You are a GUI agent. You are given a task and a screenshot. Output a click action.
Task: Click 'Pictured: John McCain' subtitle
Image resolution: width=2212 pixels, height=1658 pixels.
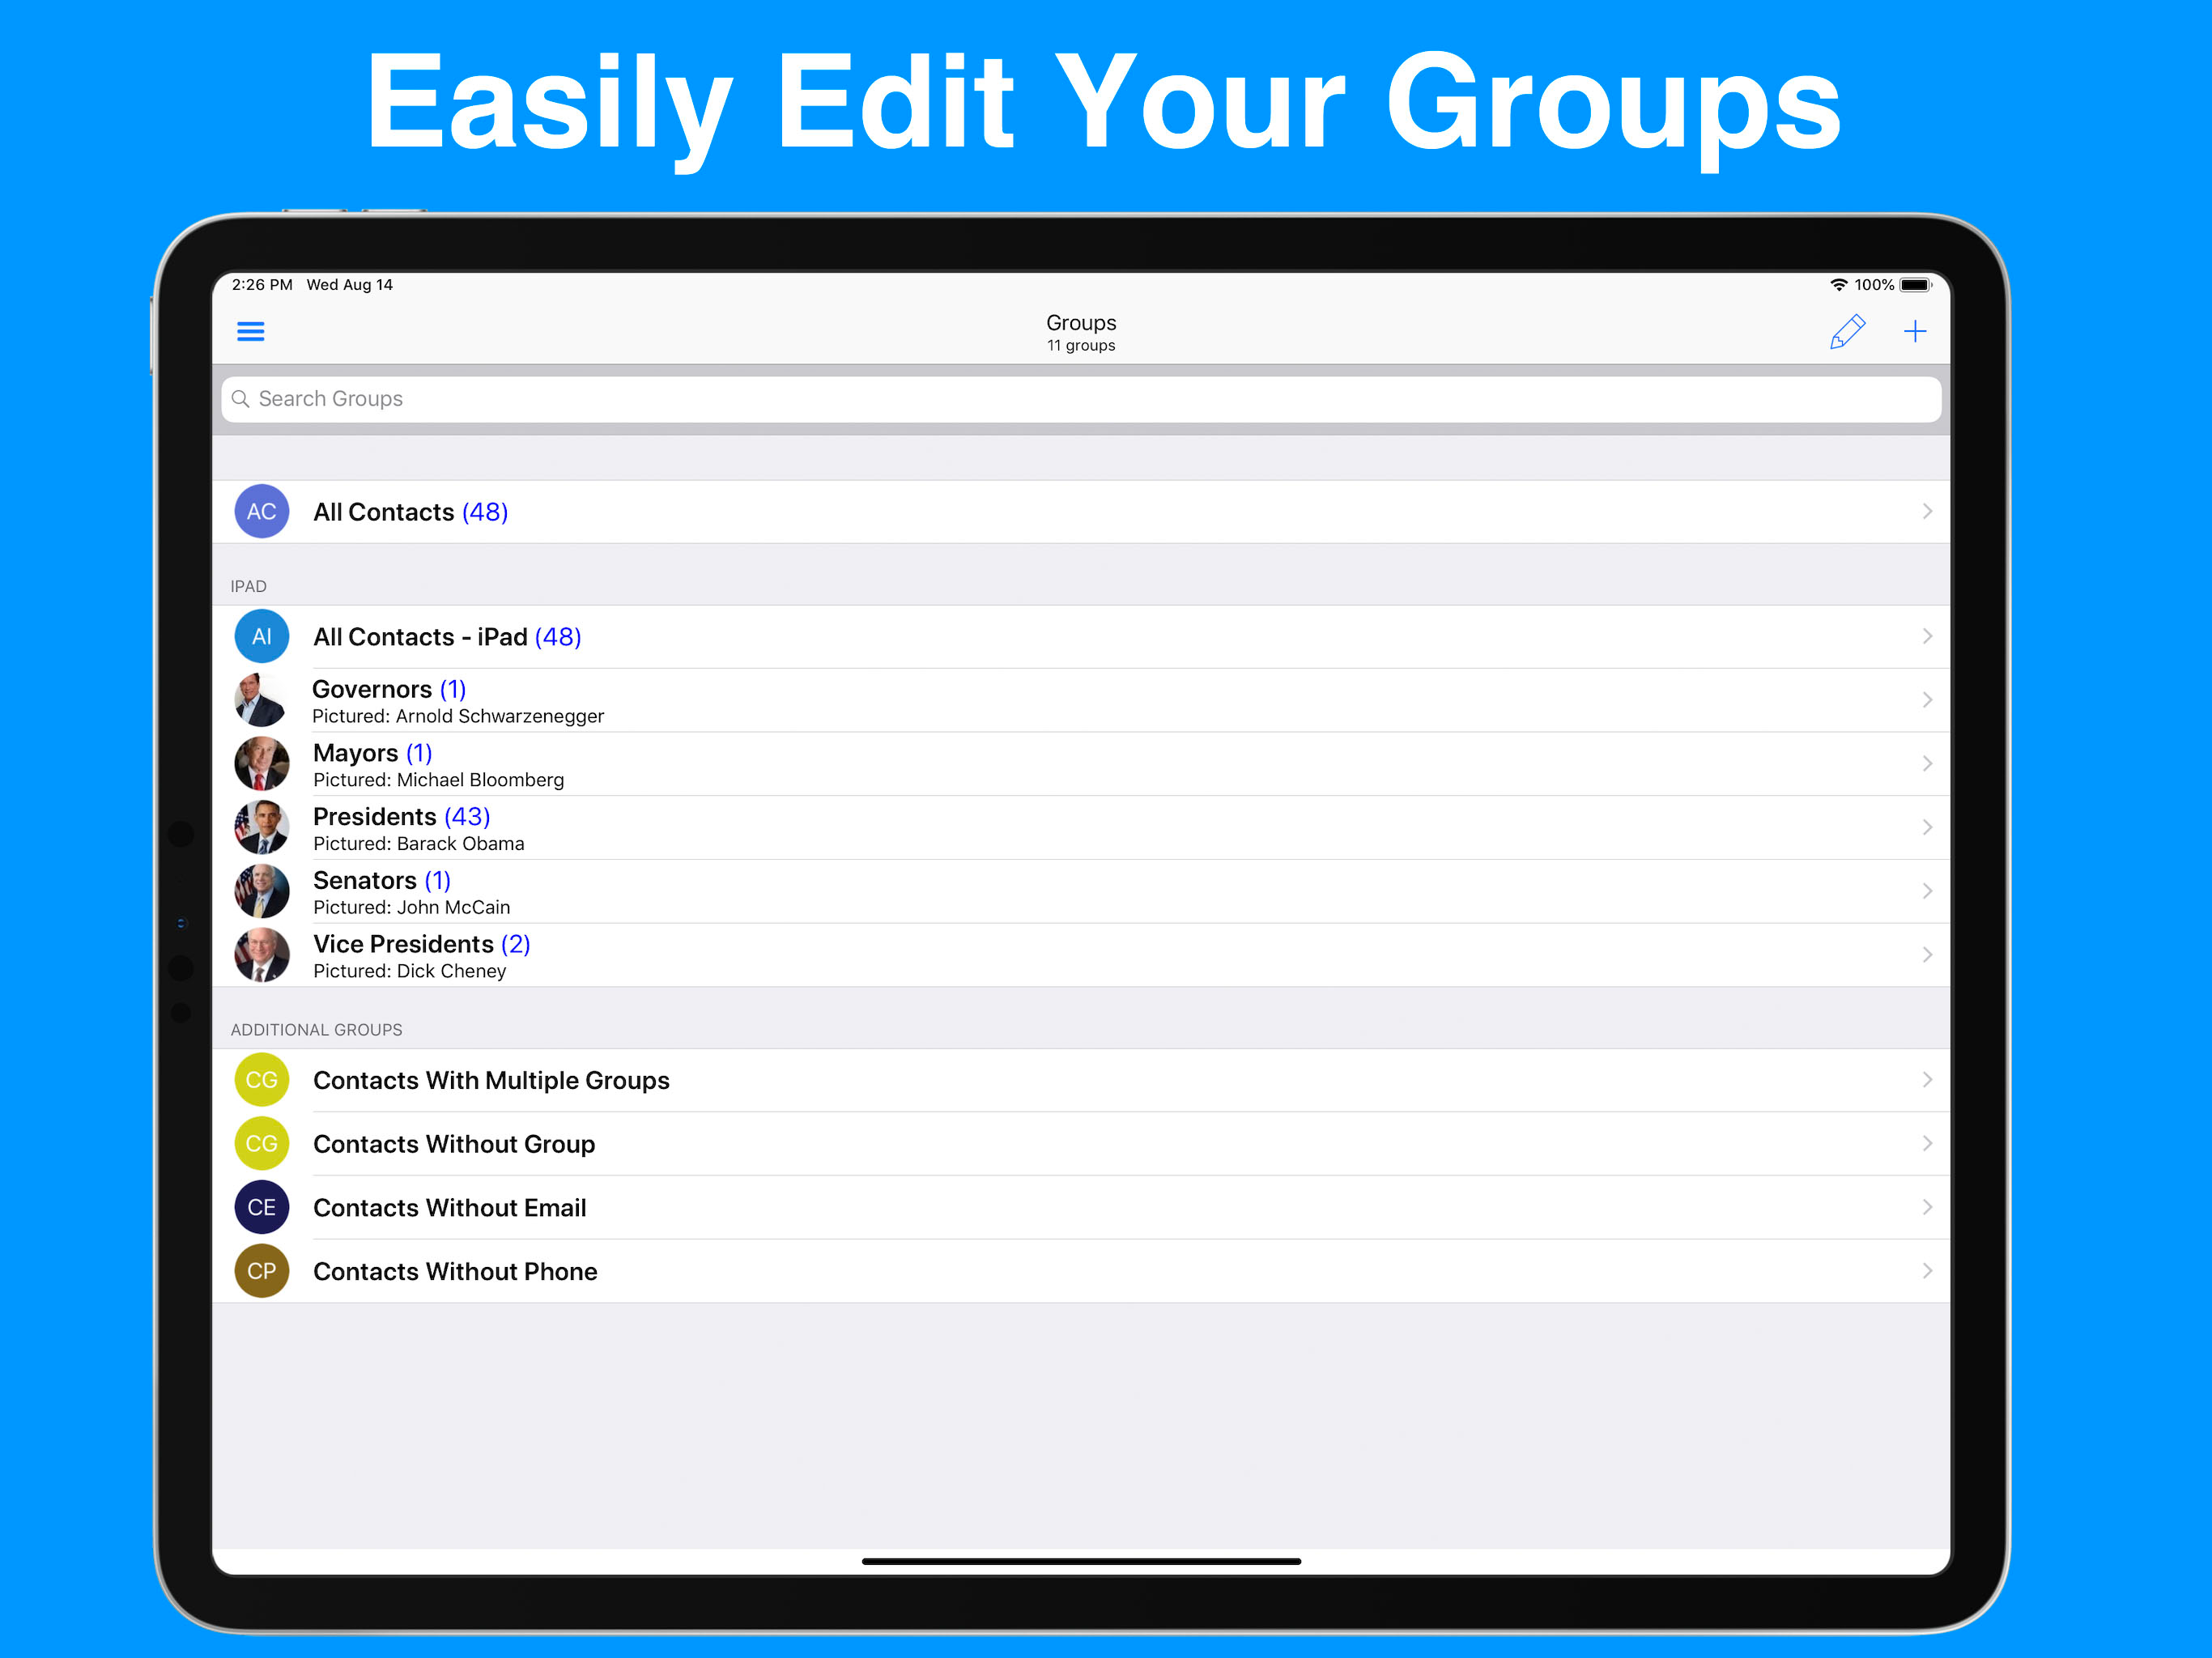click(x=412, y=909)
